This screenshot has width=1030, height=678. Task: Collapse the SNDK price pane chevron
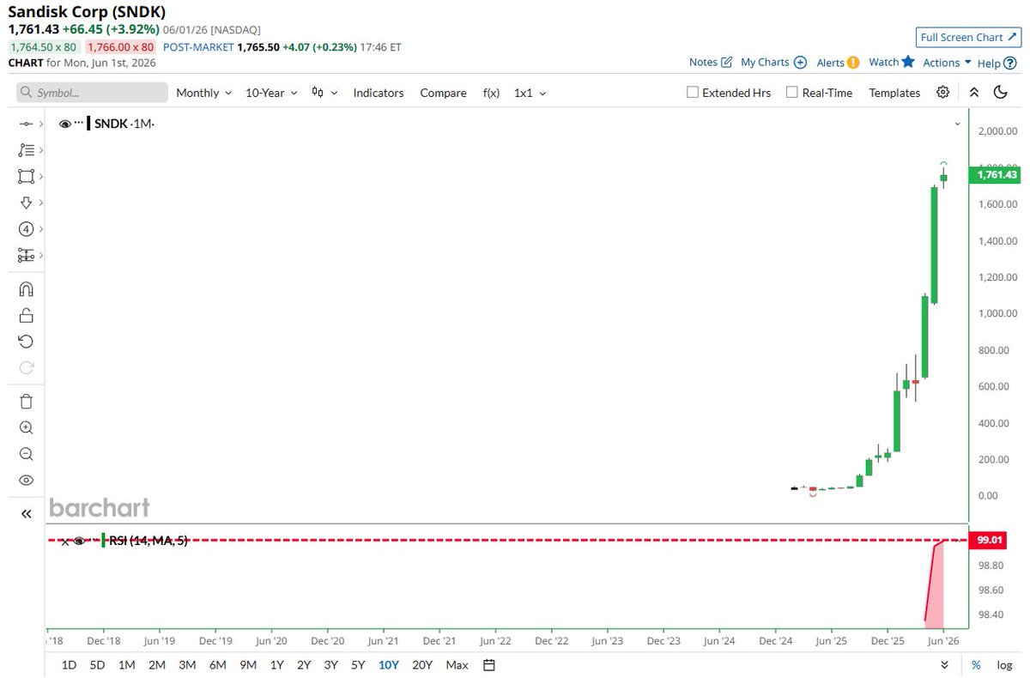tap(958, 124)
